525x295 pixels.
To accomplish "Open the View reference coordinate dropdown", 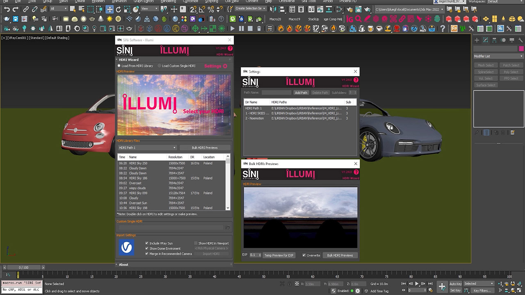I will pyautogui.click(x=150, y=9).
